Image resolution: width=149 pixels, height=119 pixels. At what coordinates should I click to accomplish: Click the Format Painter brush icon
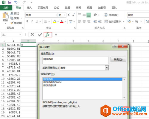click(12, 23)
